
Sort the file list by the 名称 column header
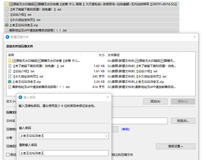coord(11,55)
